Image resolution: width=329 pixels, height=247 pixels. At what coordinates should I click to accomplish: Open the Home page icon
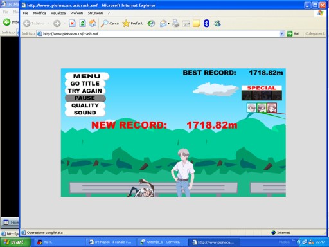93,23
